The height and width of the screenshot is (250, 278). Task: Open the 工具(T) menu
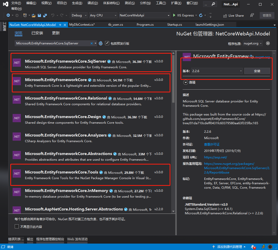(161, 3)
